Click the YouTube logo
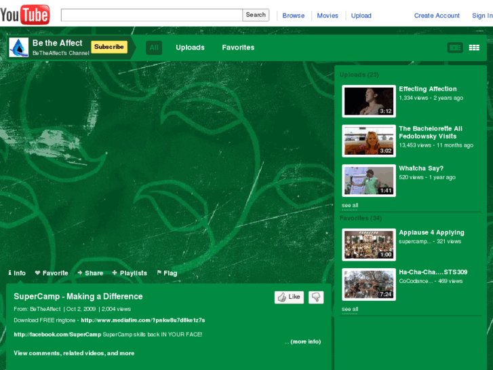 click(x=25, y=14)
